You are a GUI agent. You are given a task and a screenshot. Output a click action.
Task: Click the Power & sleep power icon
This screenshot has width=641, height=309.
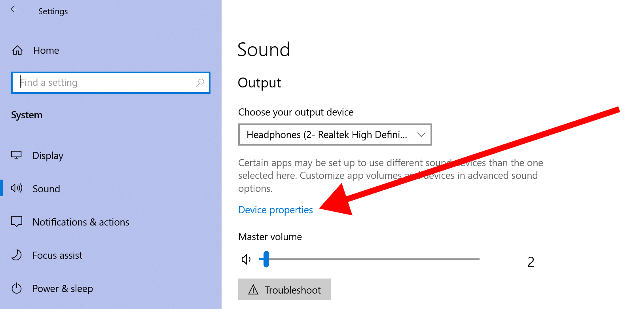point(17,288)
